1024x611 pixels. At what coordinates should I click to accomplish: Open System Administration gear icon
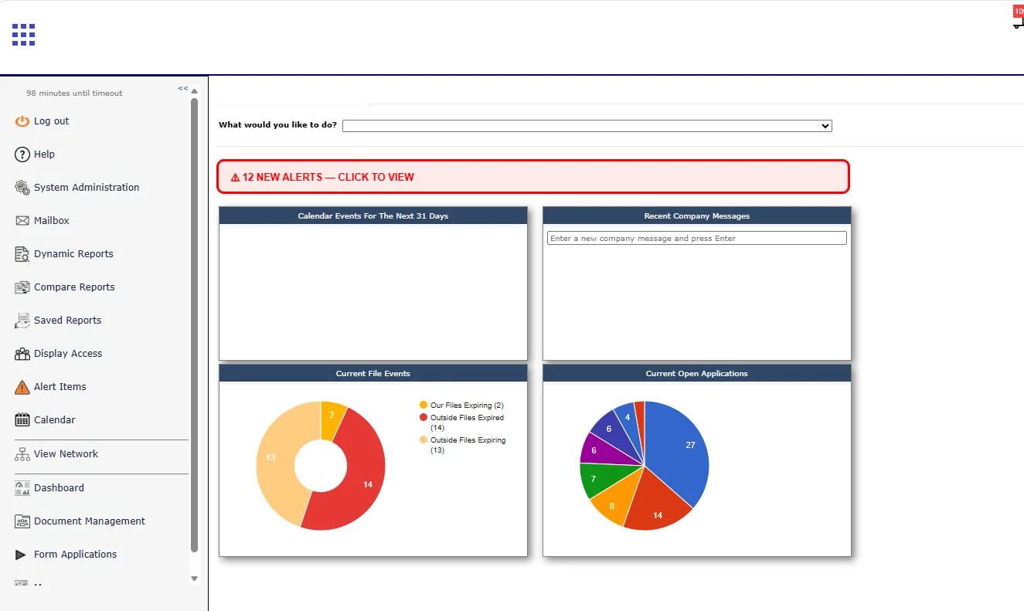tap(22, 188)
